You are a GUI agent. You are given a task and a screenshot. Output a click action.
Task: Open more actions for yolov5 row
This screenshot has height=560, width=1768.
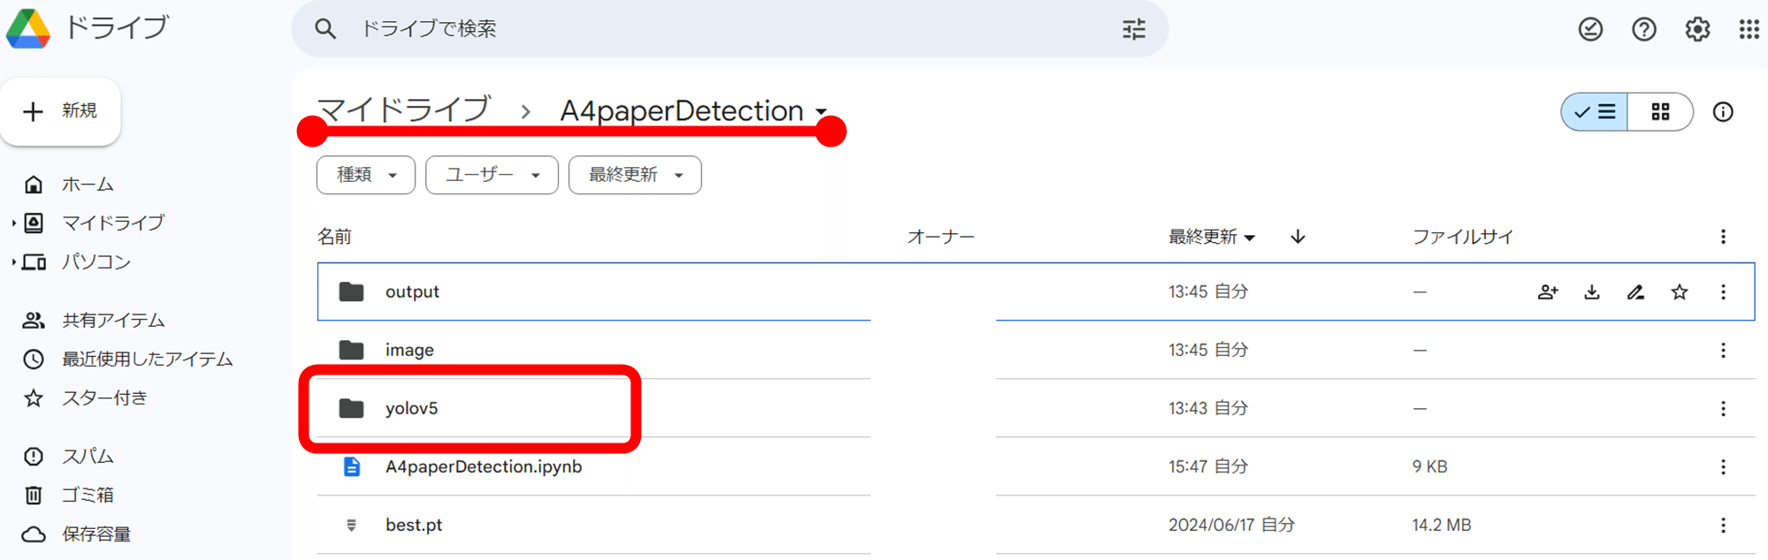(1723, 408)
